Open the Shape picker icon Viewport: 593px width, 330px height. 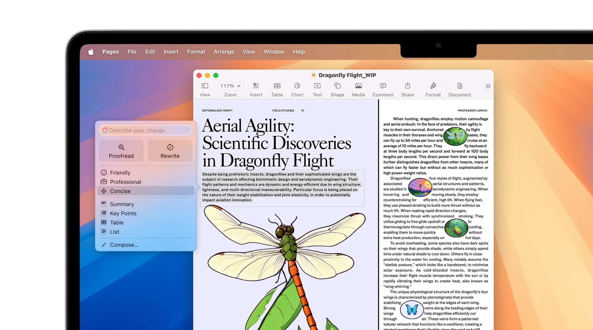337,86
